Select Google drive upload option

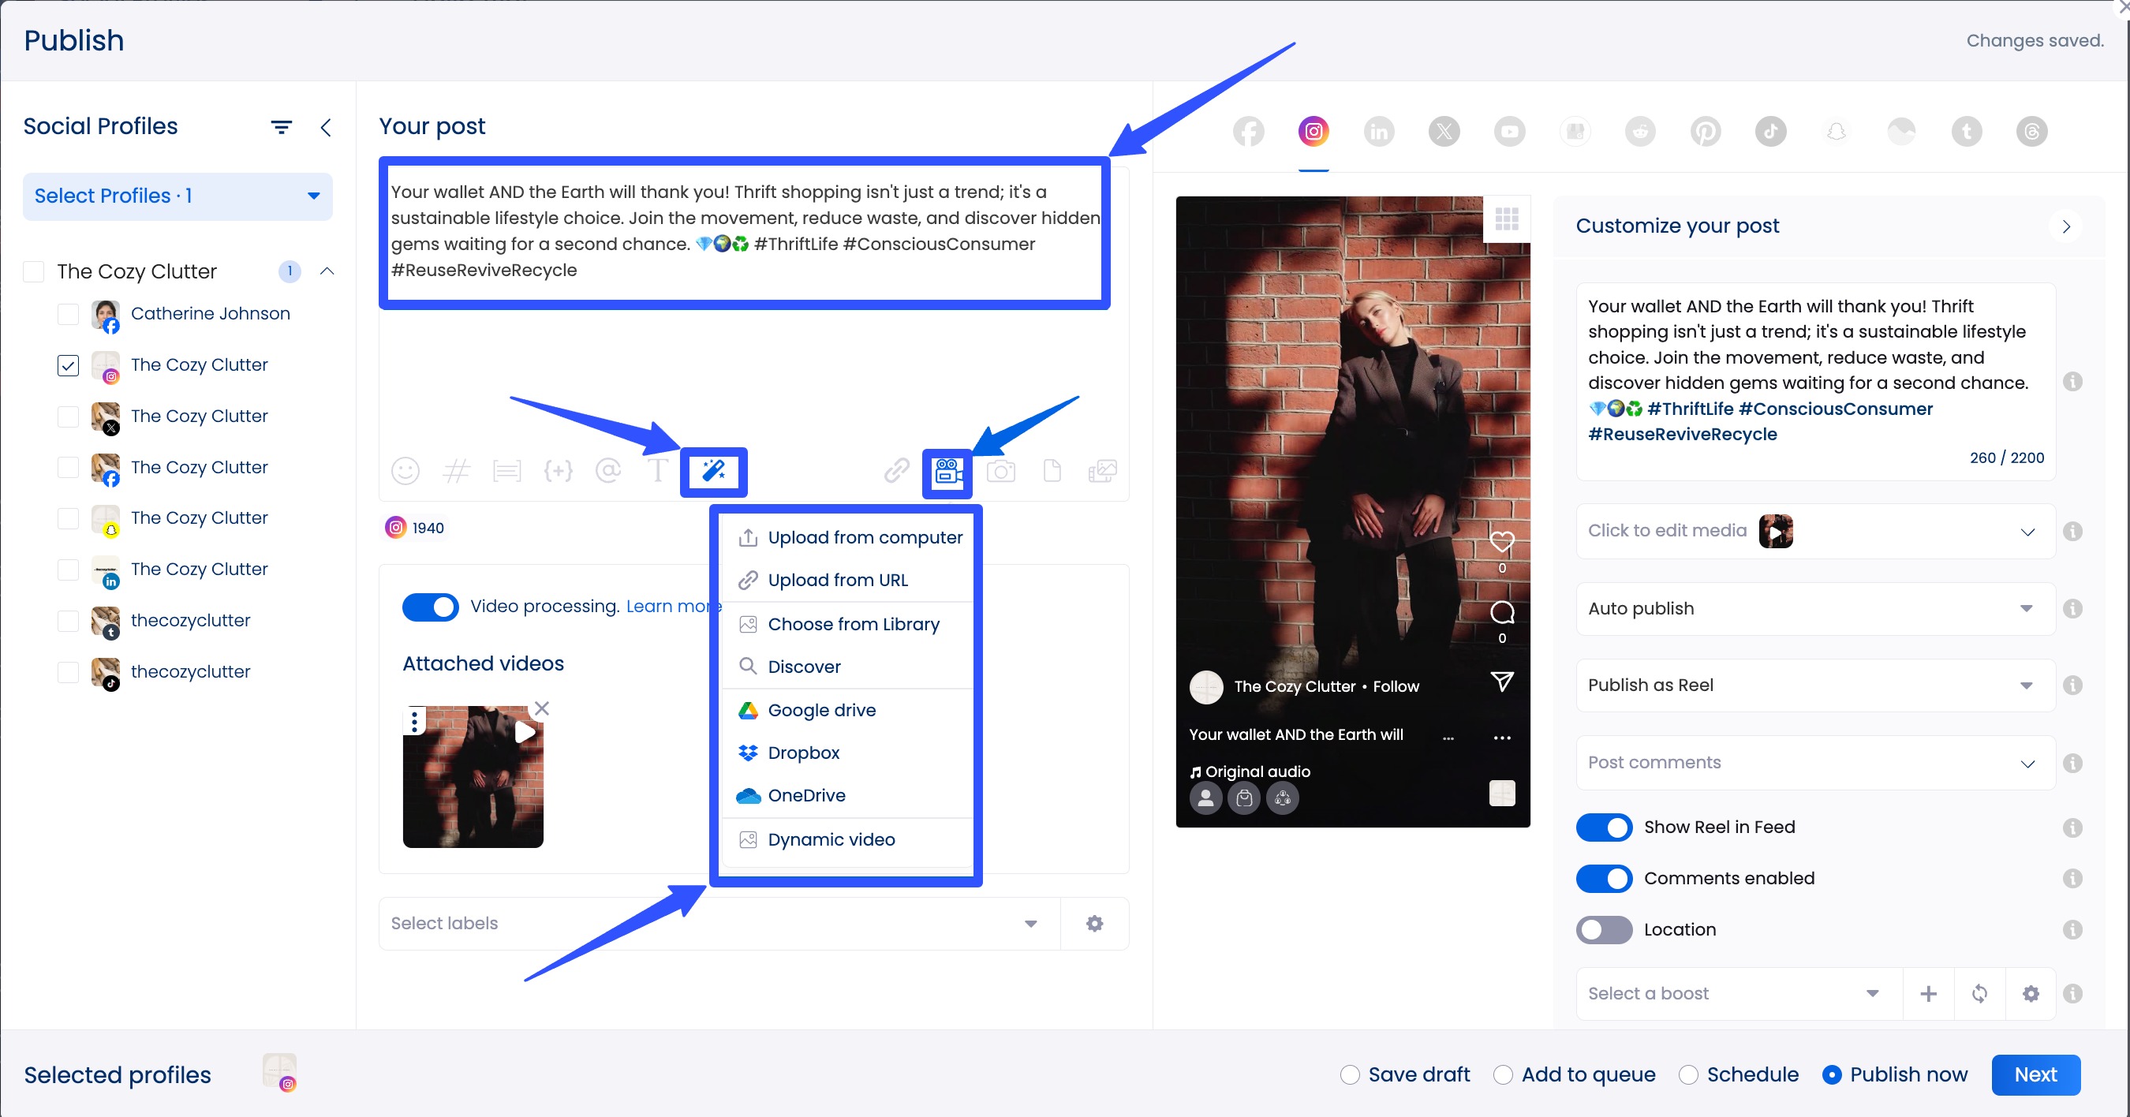click(x=821, y=709)
